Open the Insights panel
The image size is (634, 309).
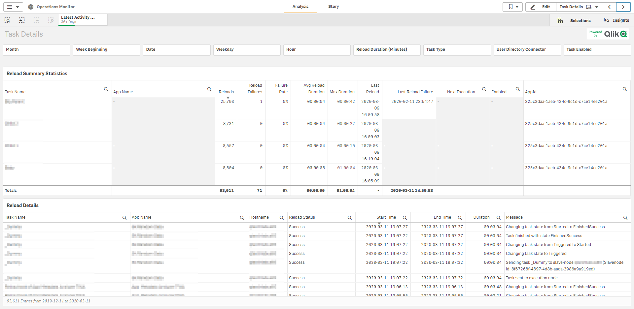[x=616, y=20]
